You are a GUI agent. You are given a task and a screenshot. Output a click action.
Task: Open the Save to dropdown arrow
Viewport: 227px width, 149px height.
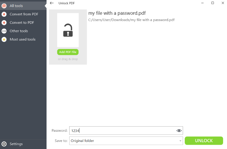[180, 141]
